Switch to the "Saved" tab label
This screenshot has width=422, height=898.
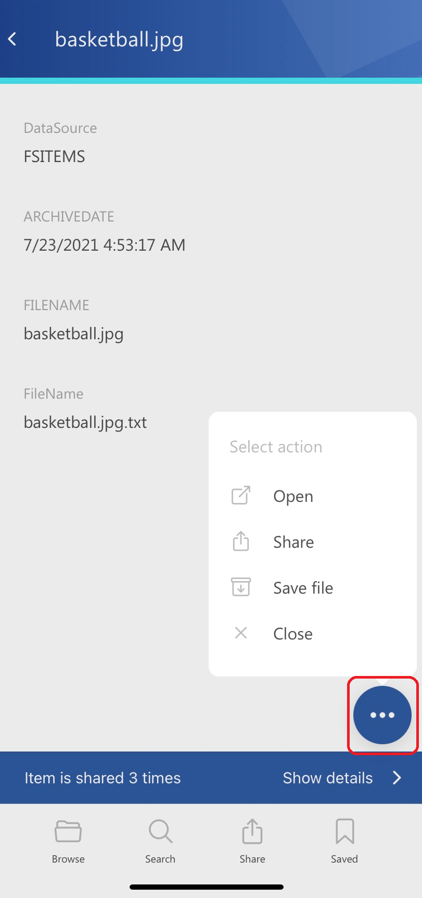coord(344,859)
